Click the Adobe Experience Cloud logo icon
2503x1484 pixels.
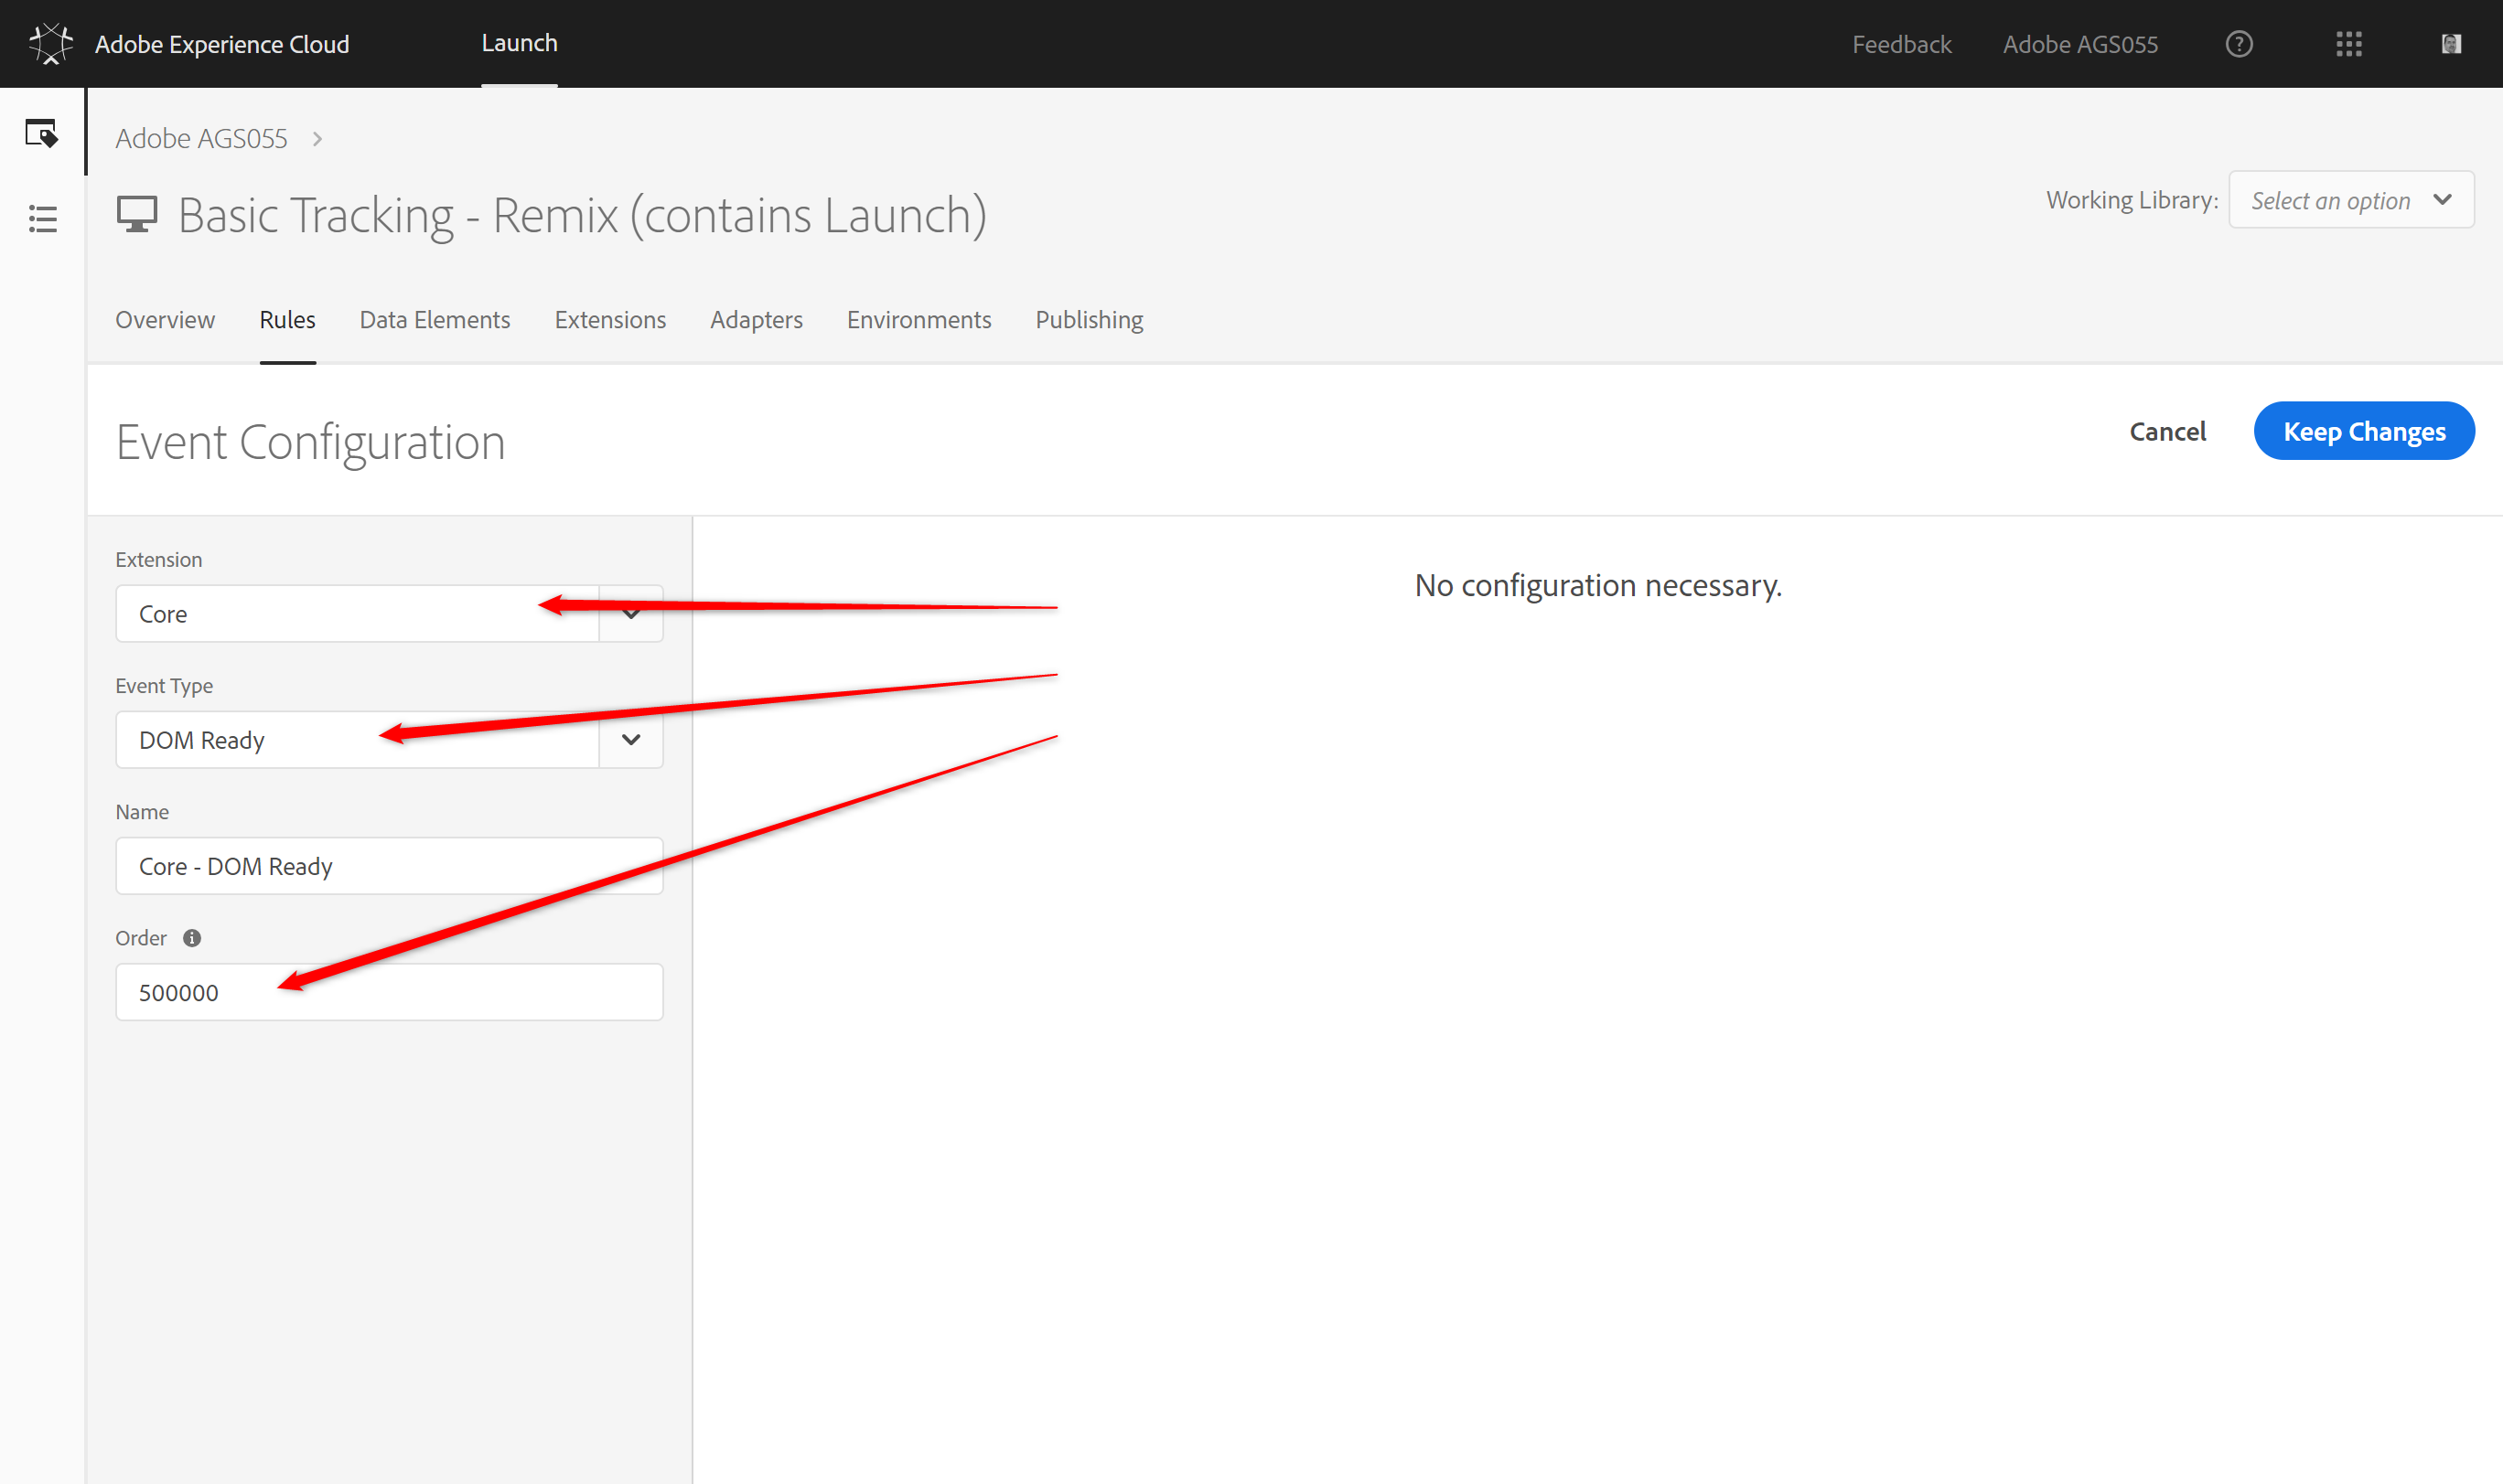tap(50, 44)
